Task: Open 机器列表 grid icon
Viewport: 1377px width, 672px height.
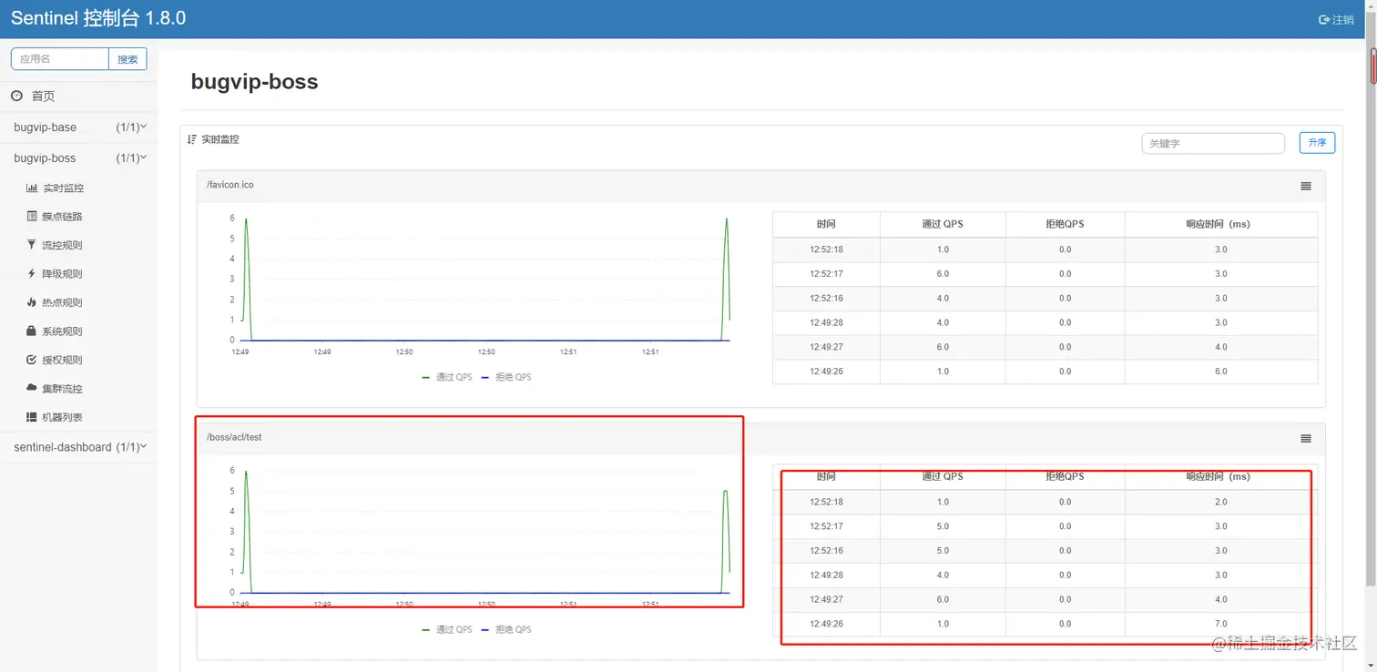Action: (32, 417)
